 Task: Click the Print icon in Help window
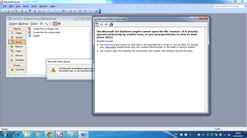[x=111, y=25]
